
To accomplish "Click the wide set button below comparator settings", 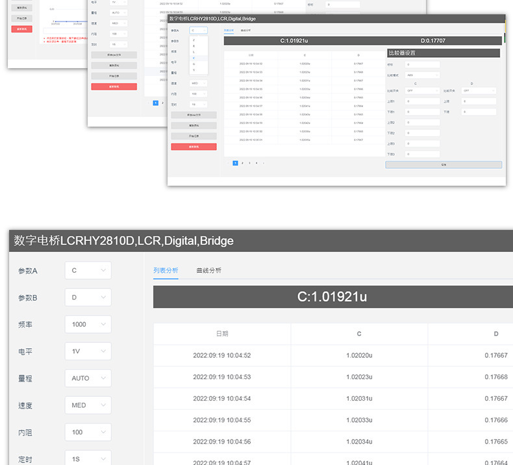I will click(x=444, y=164).
